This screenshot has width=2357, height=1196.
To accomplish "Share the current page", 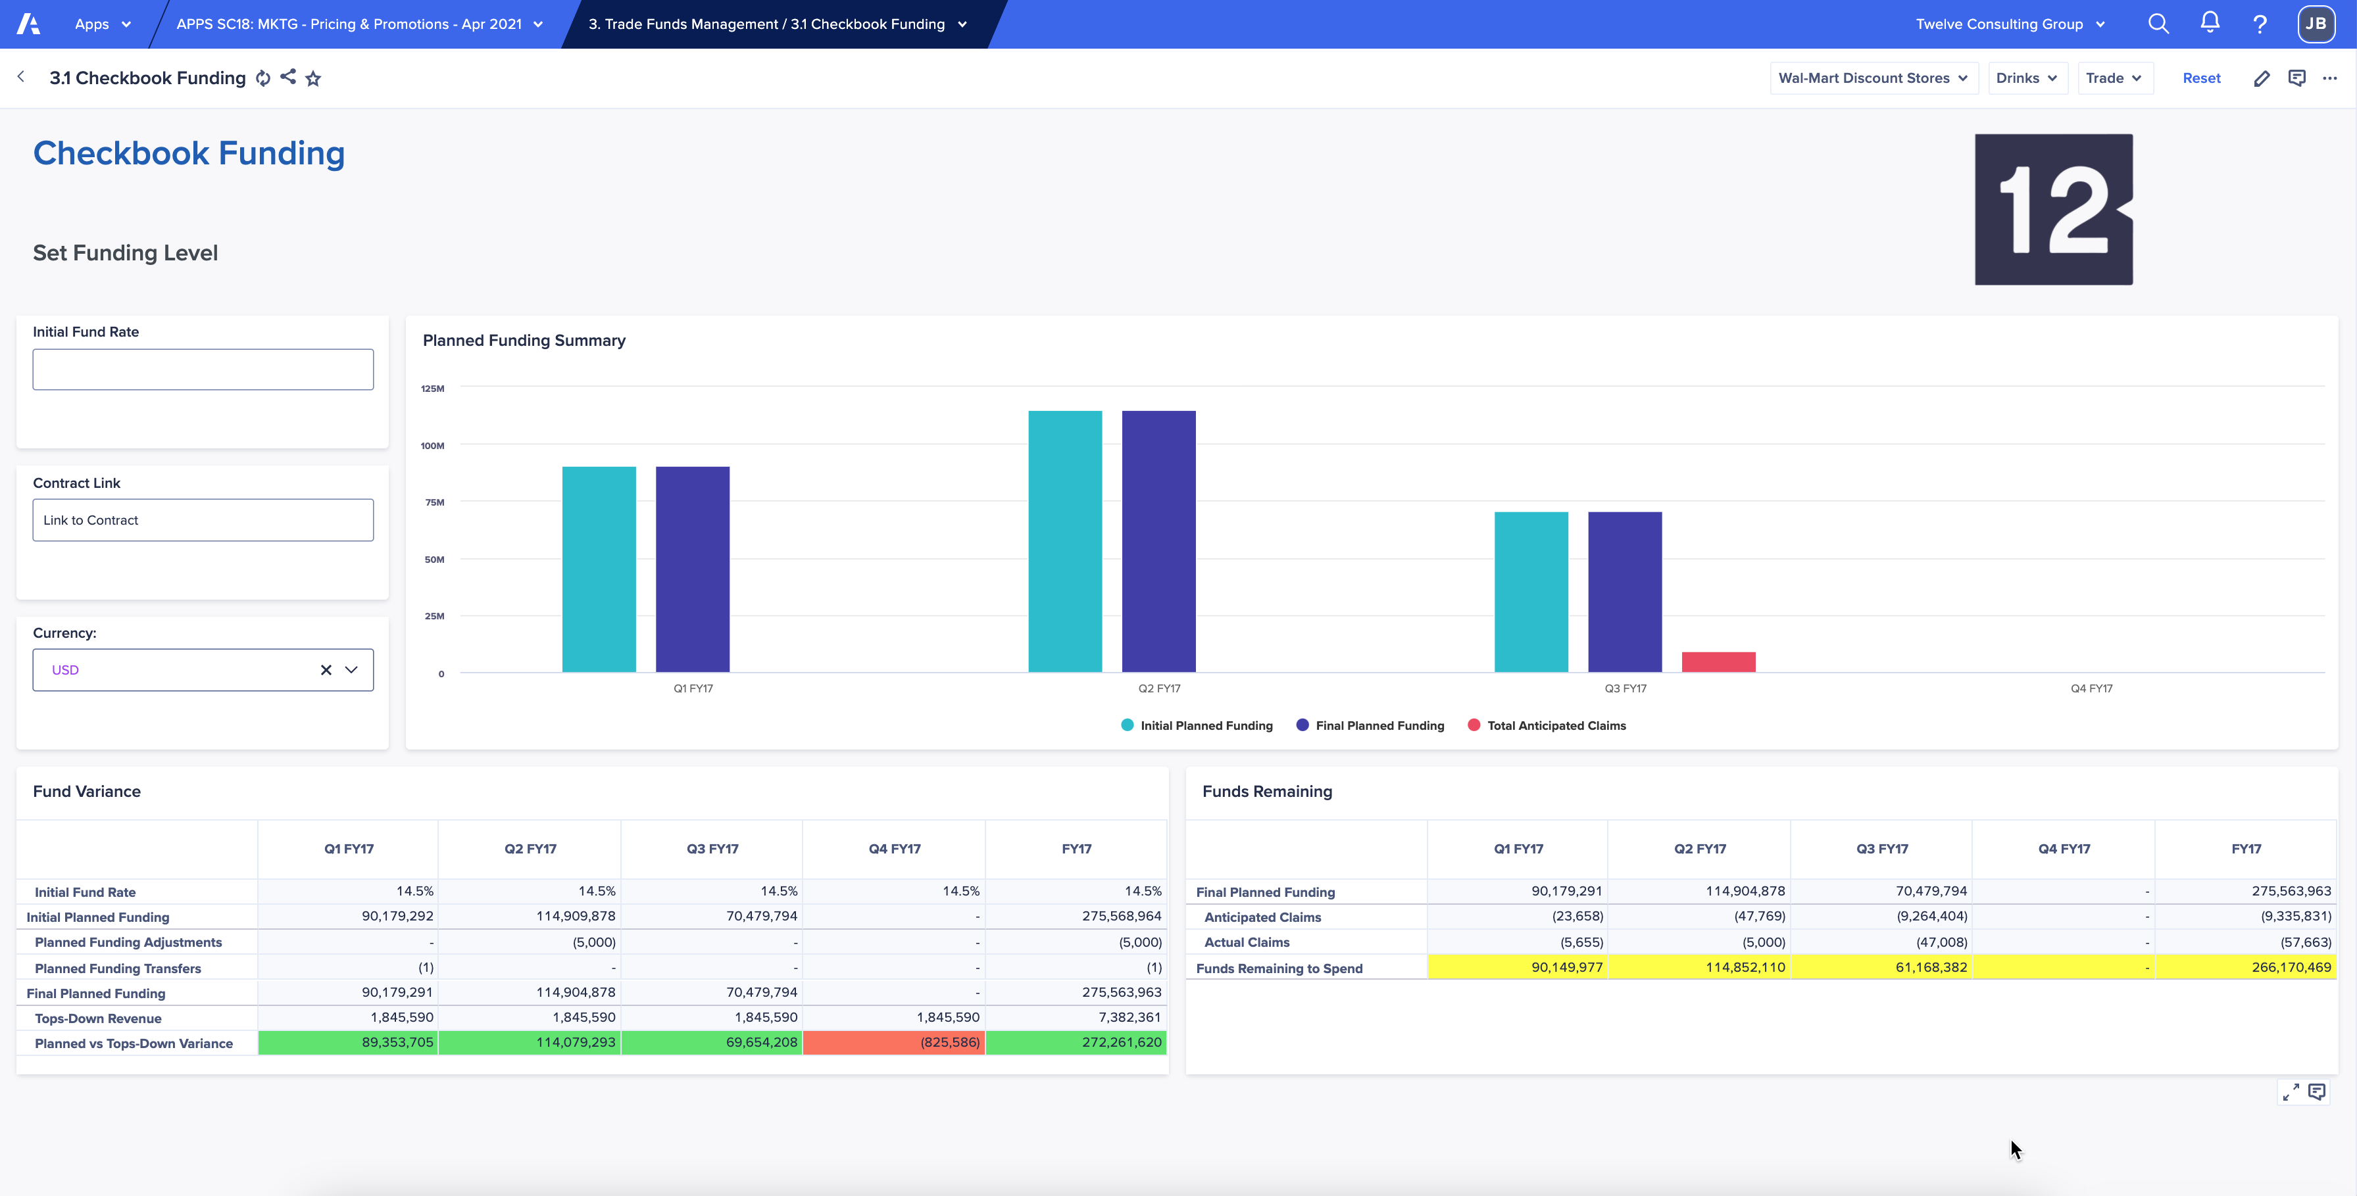I will pos(288,78).
